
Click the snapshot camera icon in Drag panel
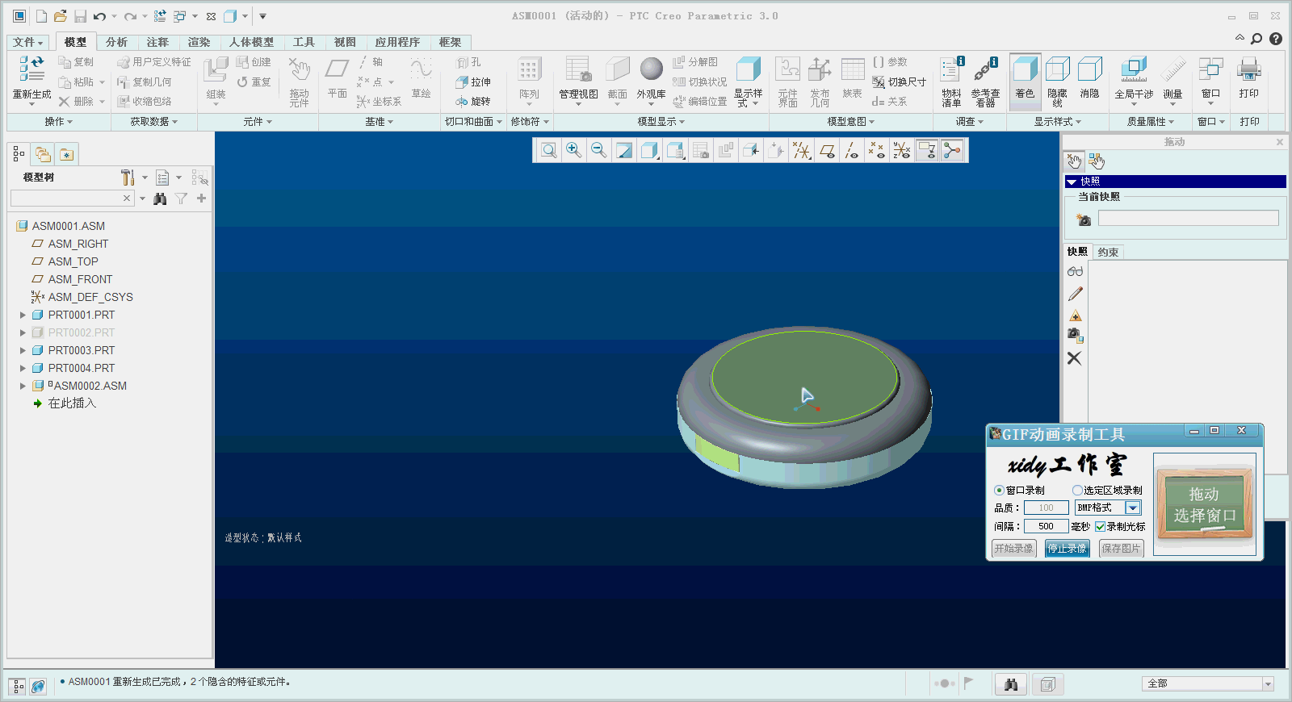[x=1084, y=219]
